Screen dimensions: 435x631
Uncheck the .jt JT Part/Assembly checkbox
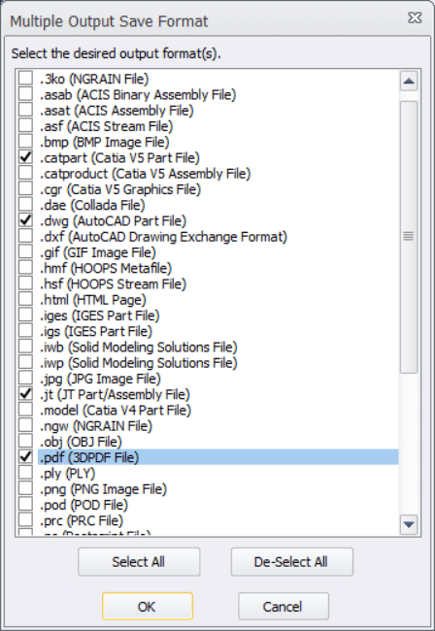point(26,393)
